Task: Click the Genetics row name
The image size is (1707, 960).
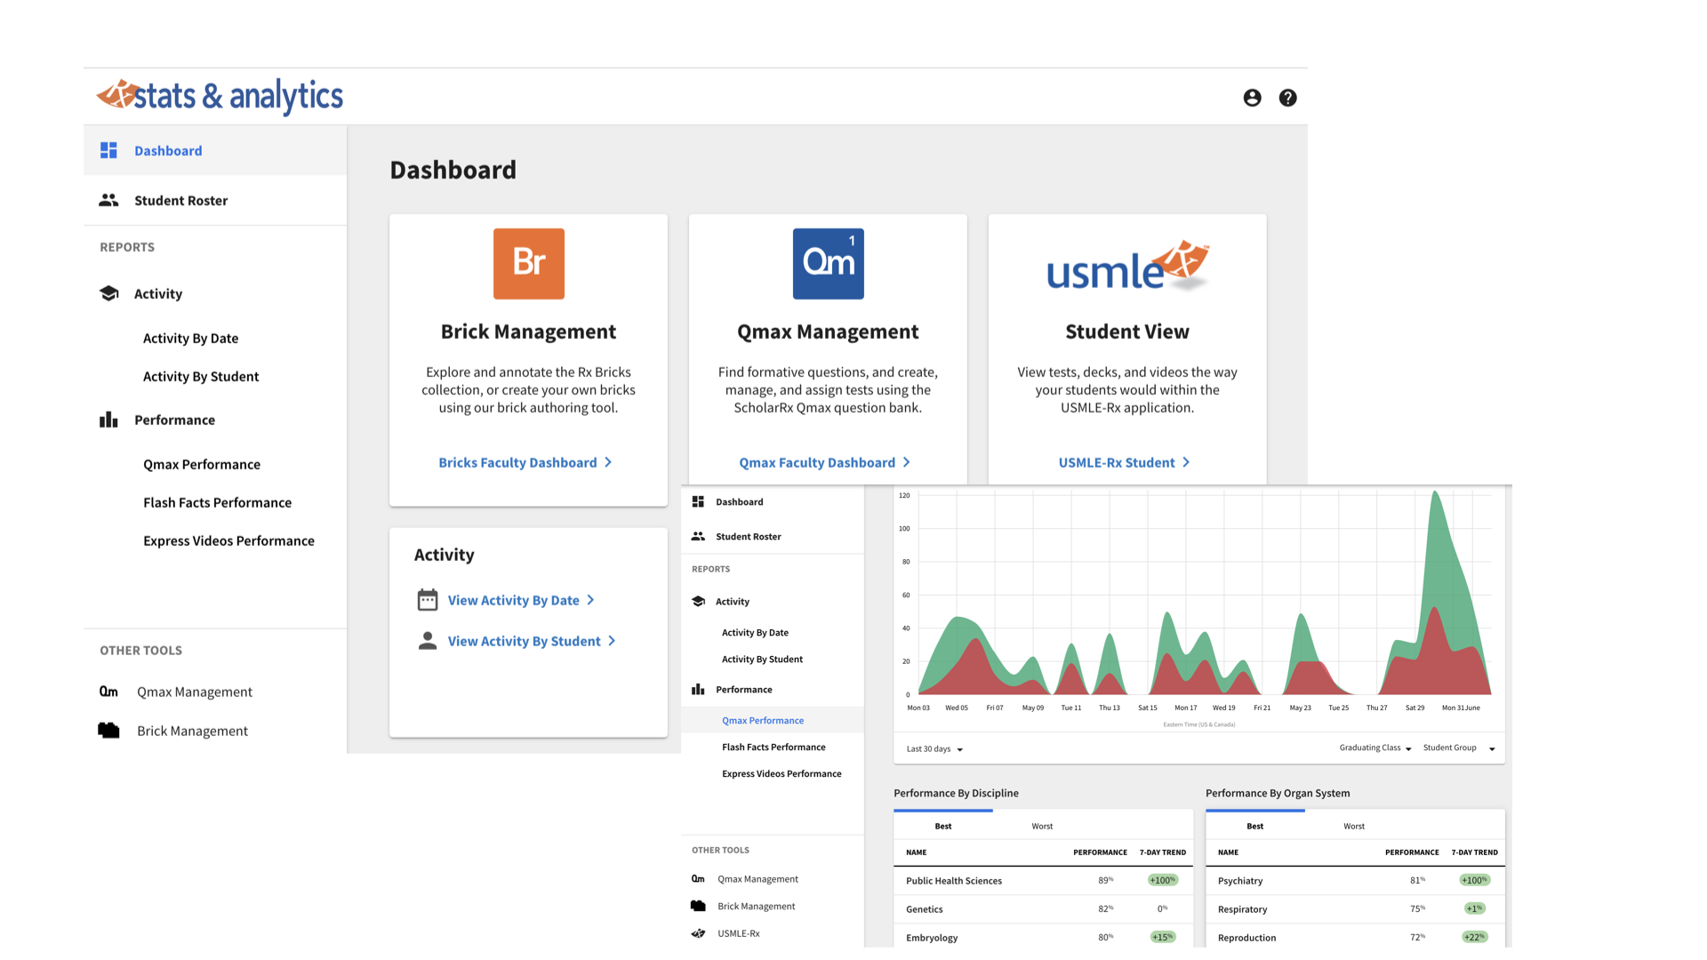Action: pos(925,909)
